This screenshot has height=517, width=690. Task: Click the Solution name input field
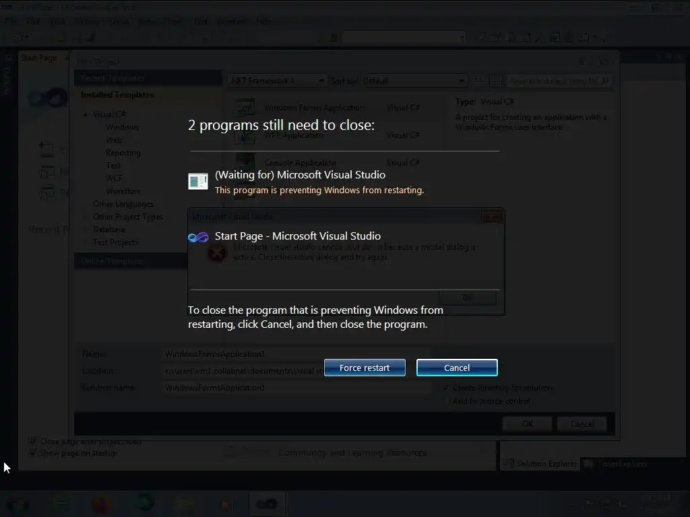pyautogui.click(x=297, y=388)
